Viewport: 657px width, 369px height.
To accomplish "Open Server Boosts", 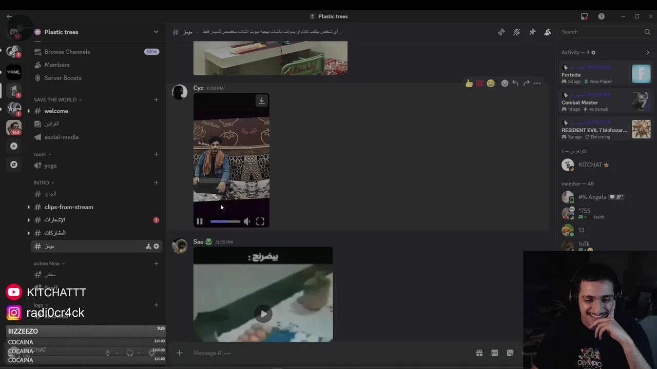I will coord(96,78).
